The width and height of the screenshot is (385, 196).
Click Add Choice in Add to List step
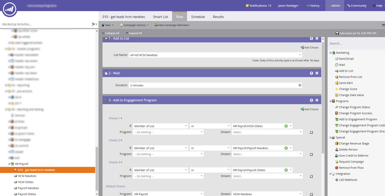pos(309,48)
